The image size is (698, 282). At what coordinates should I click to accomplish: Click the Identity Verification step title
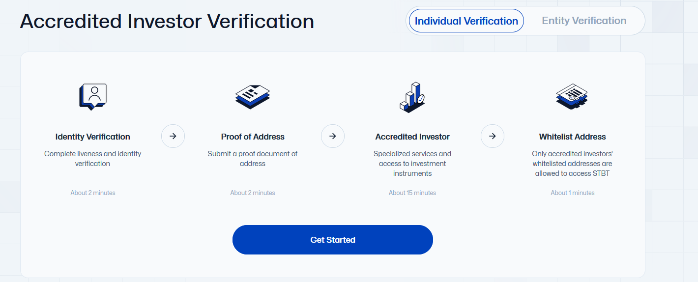[x=93, y=137]
